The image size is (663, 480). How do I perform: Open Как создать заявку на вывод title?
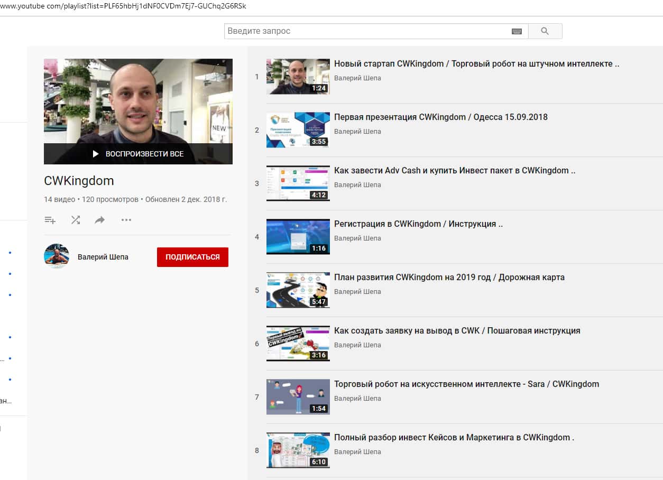(x=457, y=331)
